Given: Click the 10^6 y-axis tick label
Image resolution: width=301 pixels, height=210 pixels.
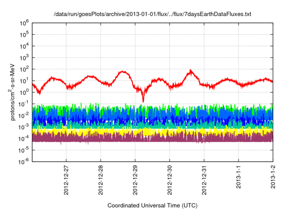Looking at the screenshot, I should click(x=24, y=23).
